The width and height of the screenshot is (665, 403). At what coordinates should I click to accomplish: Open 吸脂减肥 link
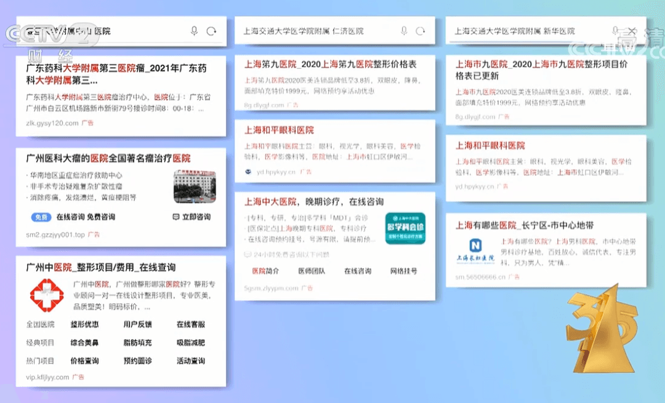pyautogui.click(x=190, y=343)
